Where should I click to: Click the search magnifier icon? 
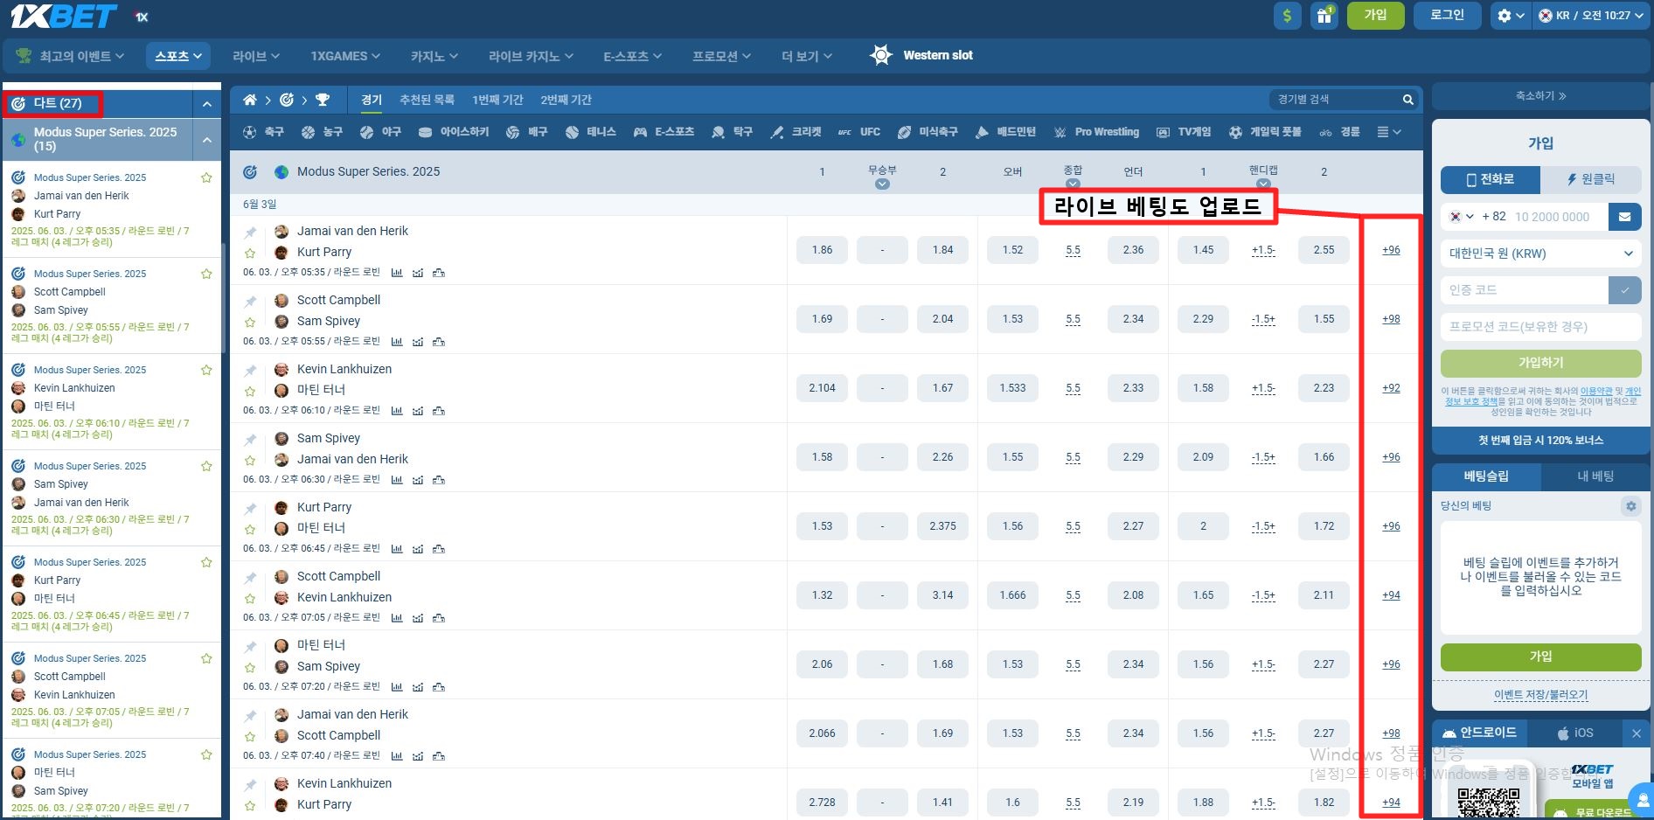1407,100
